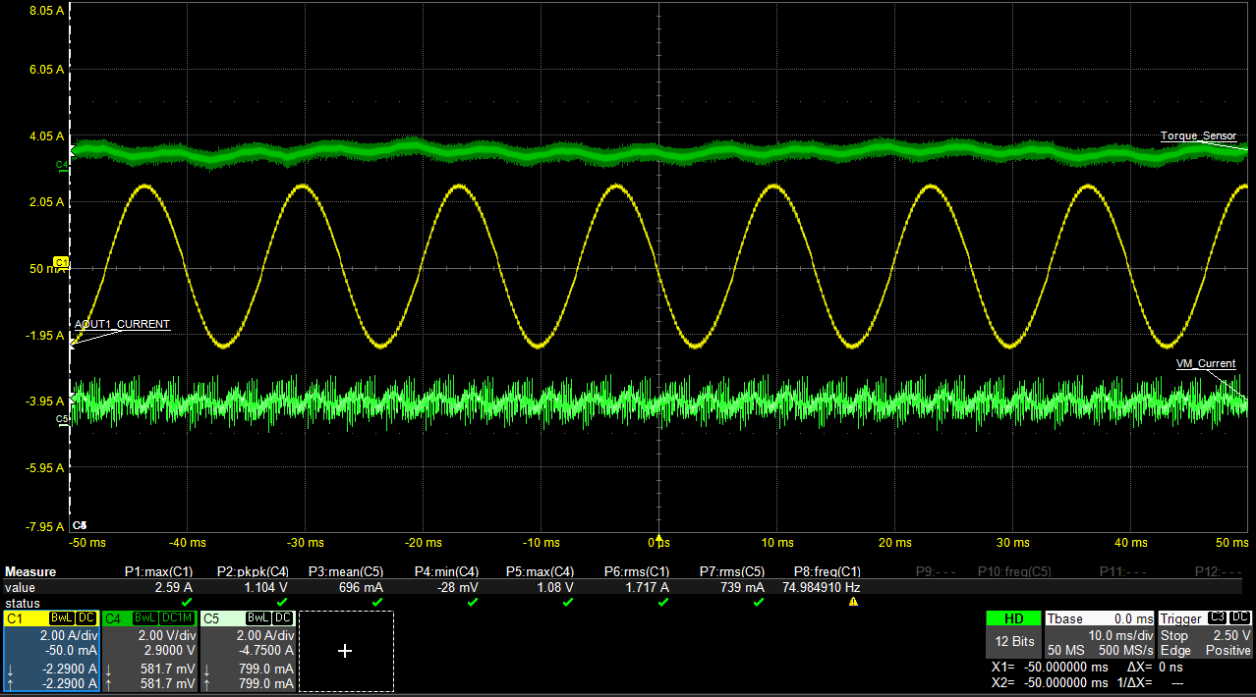
Task: Click the add new trace plus box
Action: [x=345, y=651]
